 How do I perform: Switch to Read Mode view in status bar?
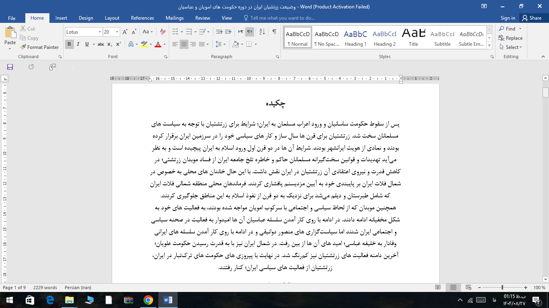(x=438, y=288)
